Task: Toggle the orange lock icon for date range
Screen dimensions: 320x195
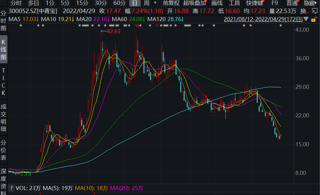Action: coord(314,20)
